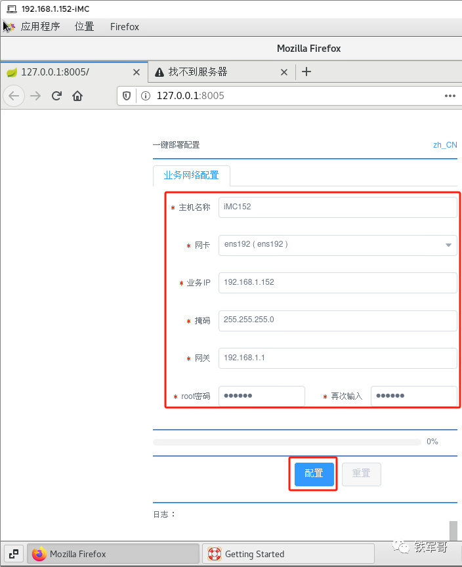This screenshot has width=462, height=567.
Task: Reload the page with the refresh icon
Action: click(x=56, y=96)
